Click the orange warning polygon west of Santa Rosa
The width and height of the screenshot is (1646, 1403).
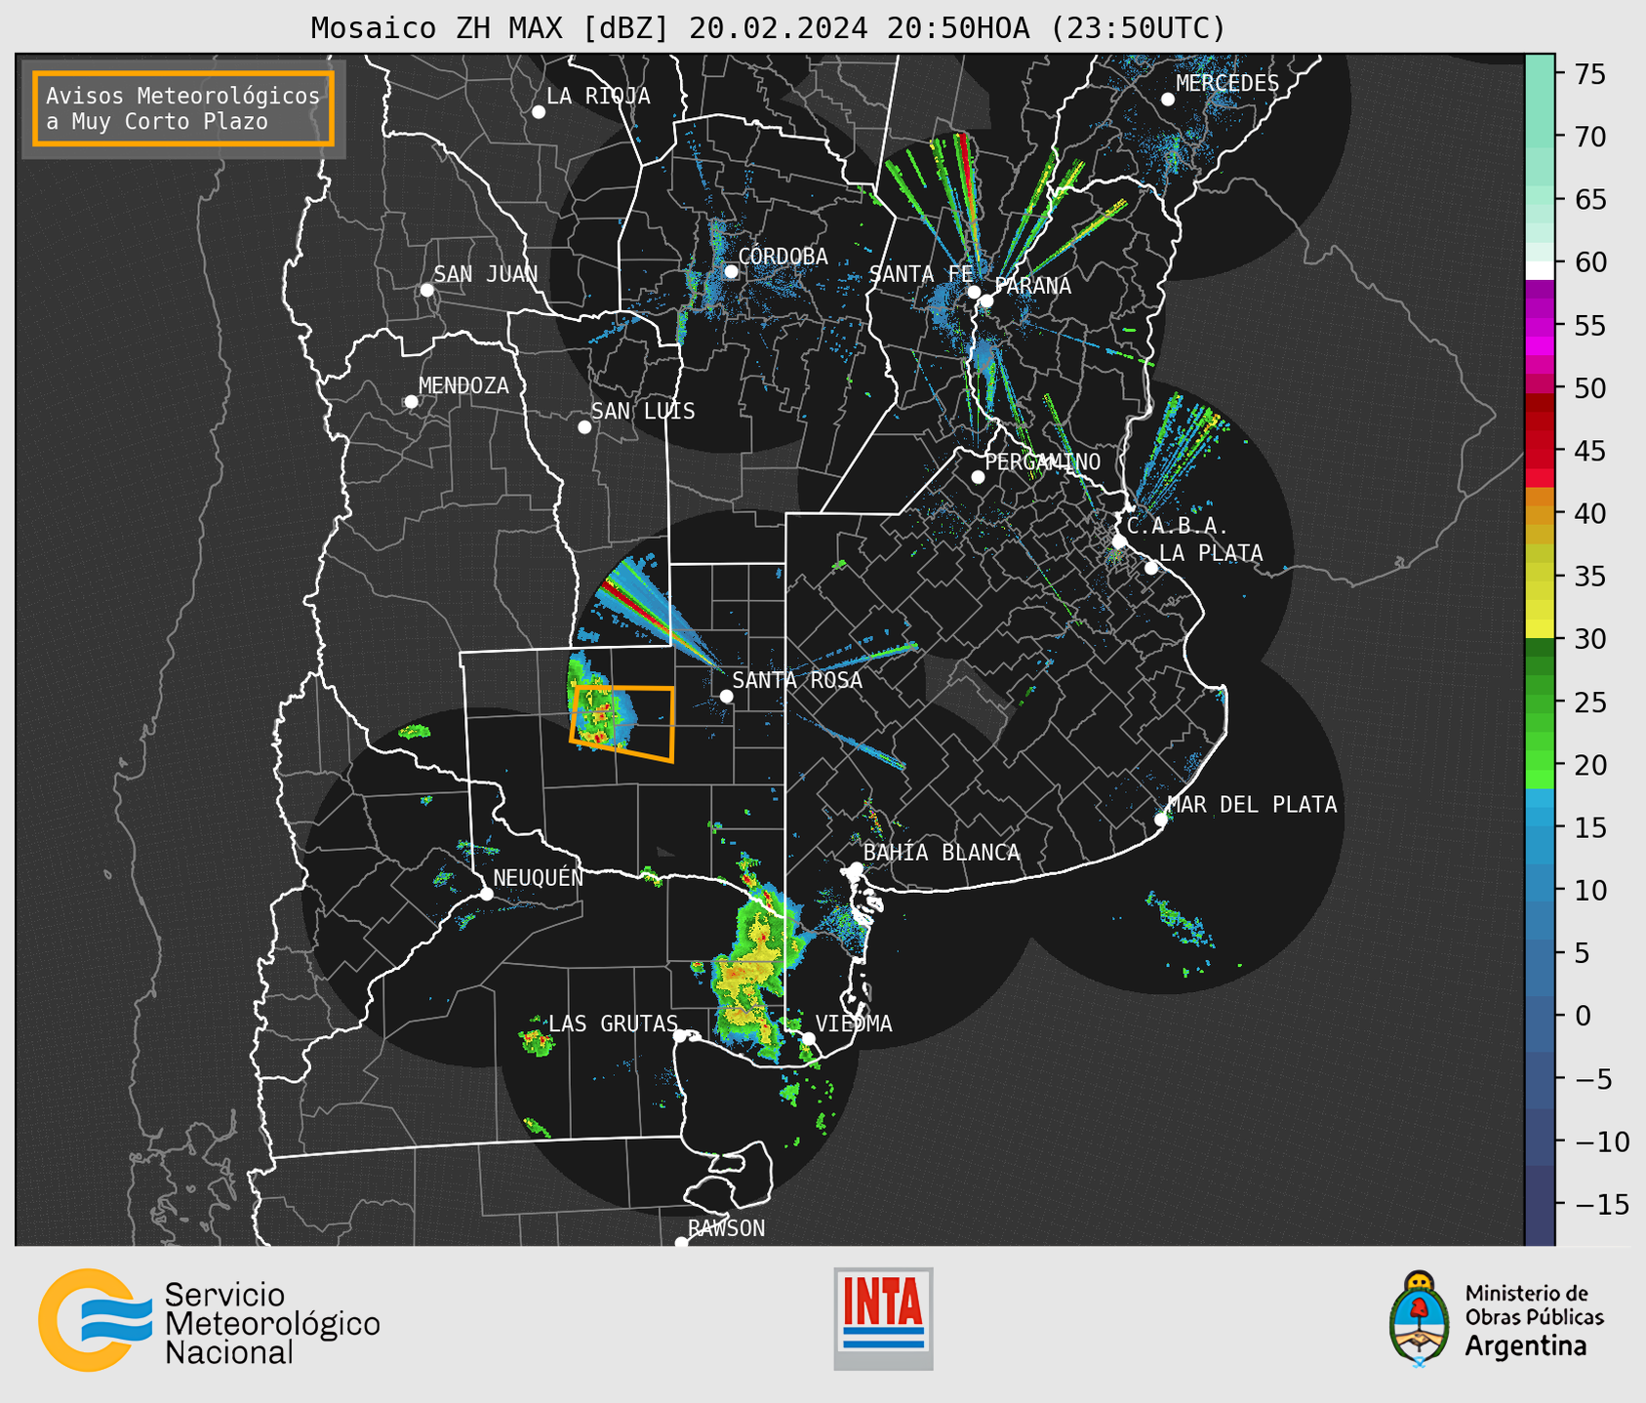click(x=622, y=723)
